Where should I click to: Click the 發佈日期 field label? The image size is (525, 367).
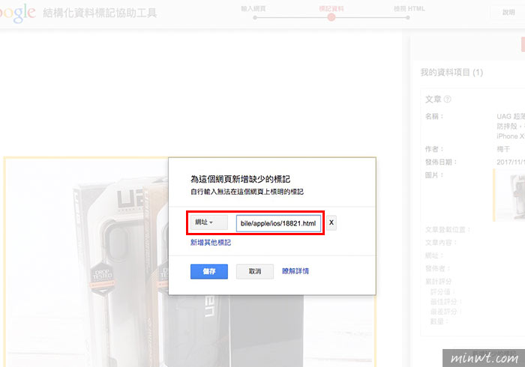tap(441, 162)
